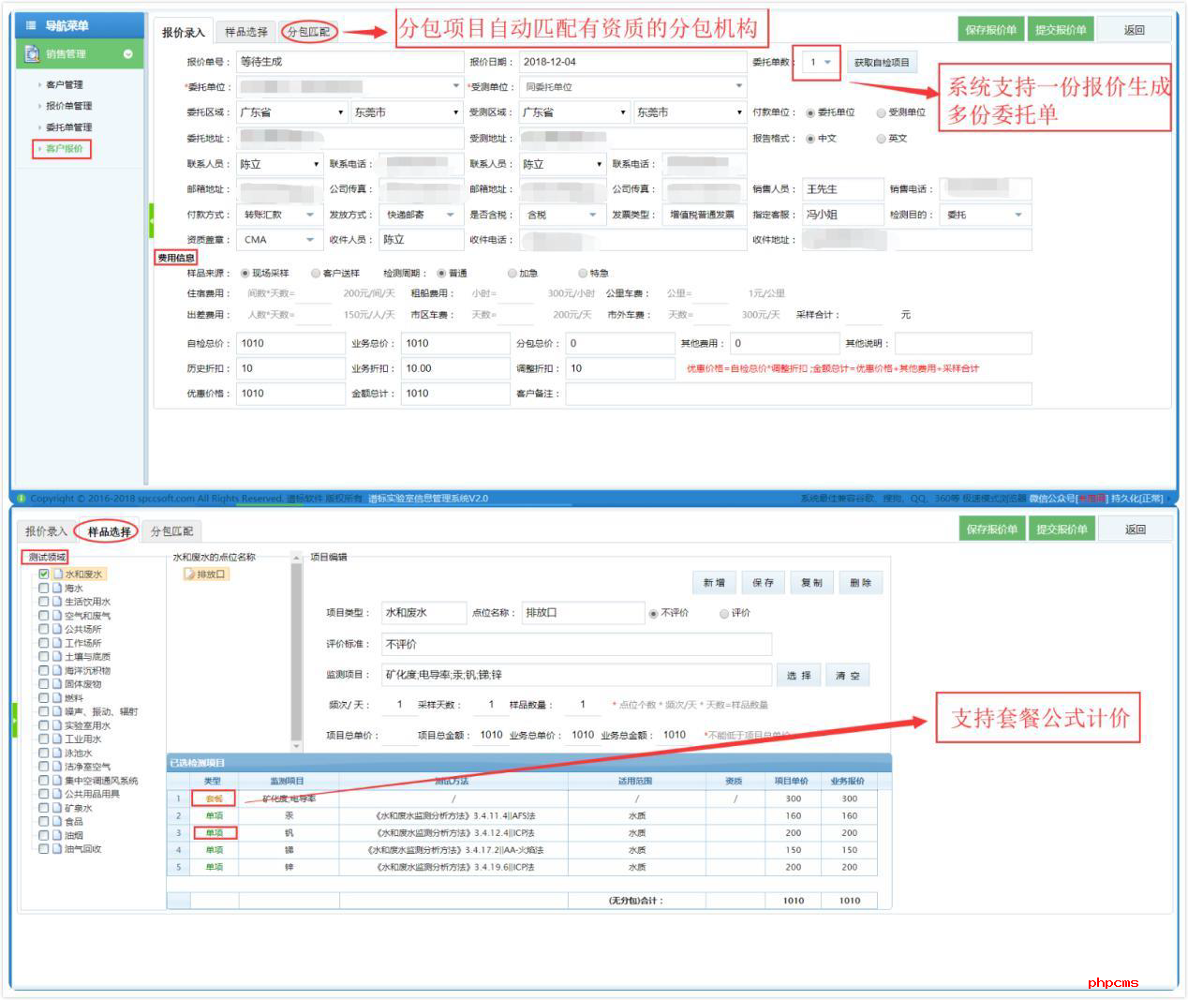Collapse 销售管理 using its chevron icon

[128, 54]
